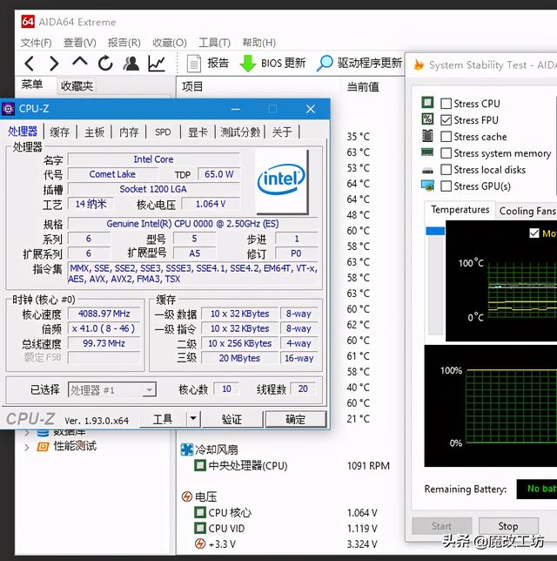The width and height of the screenshot is (557, 561).
Task: Click the 当前值 column header
Action: point(363,86)
